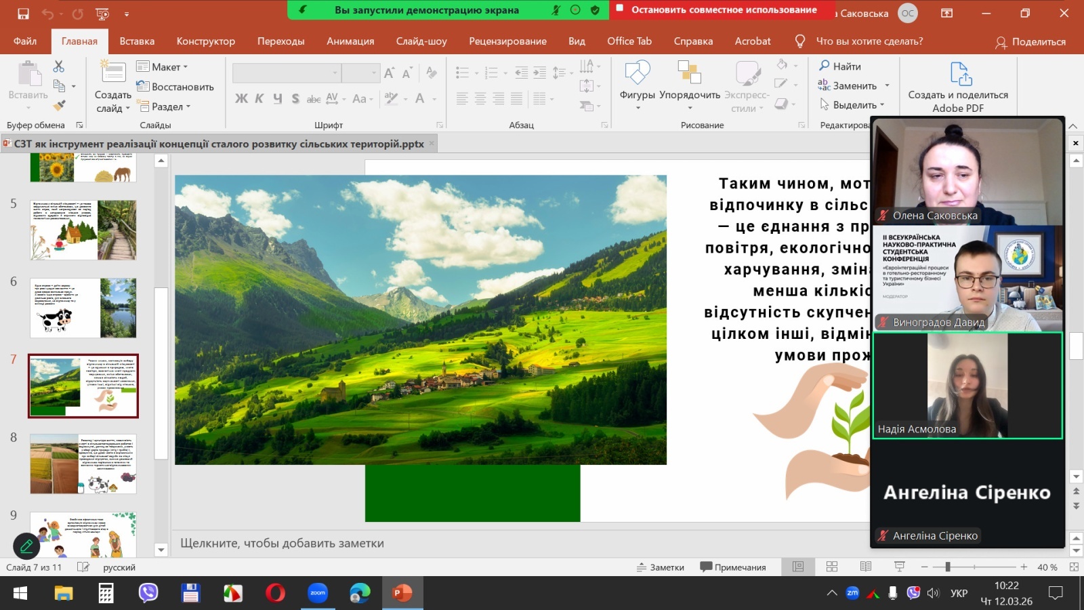Click the Save icon in title bar
Viewport: 1084px width, 610px height.
coord(23,14)
